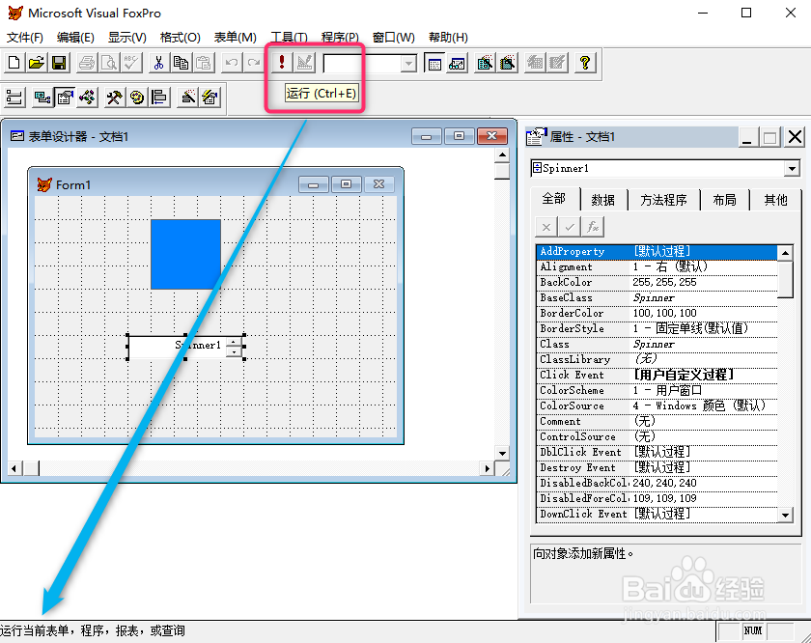Click the Paste clipboard icon
Viewport: 811px width, 643px height.
click(x=204, y=63)
